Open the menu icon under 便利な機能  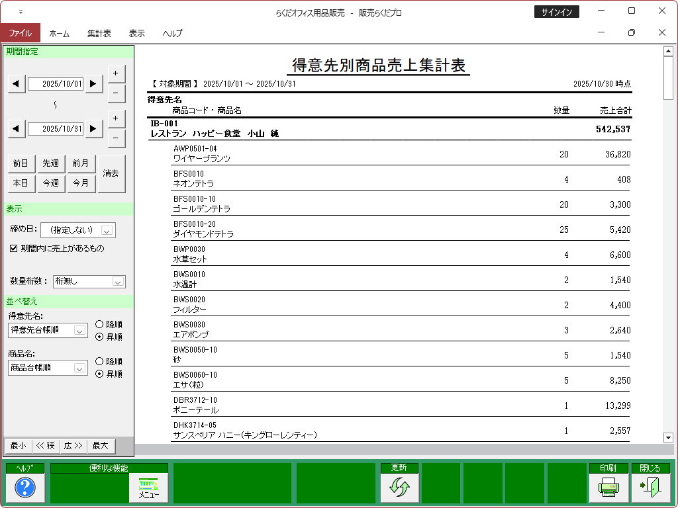coord(148,488)
